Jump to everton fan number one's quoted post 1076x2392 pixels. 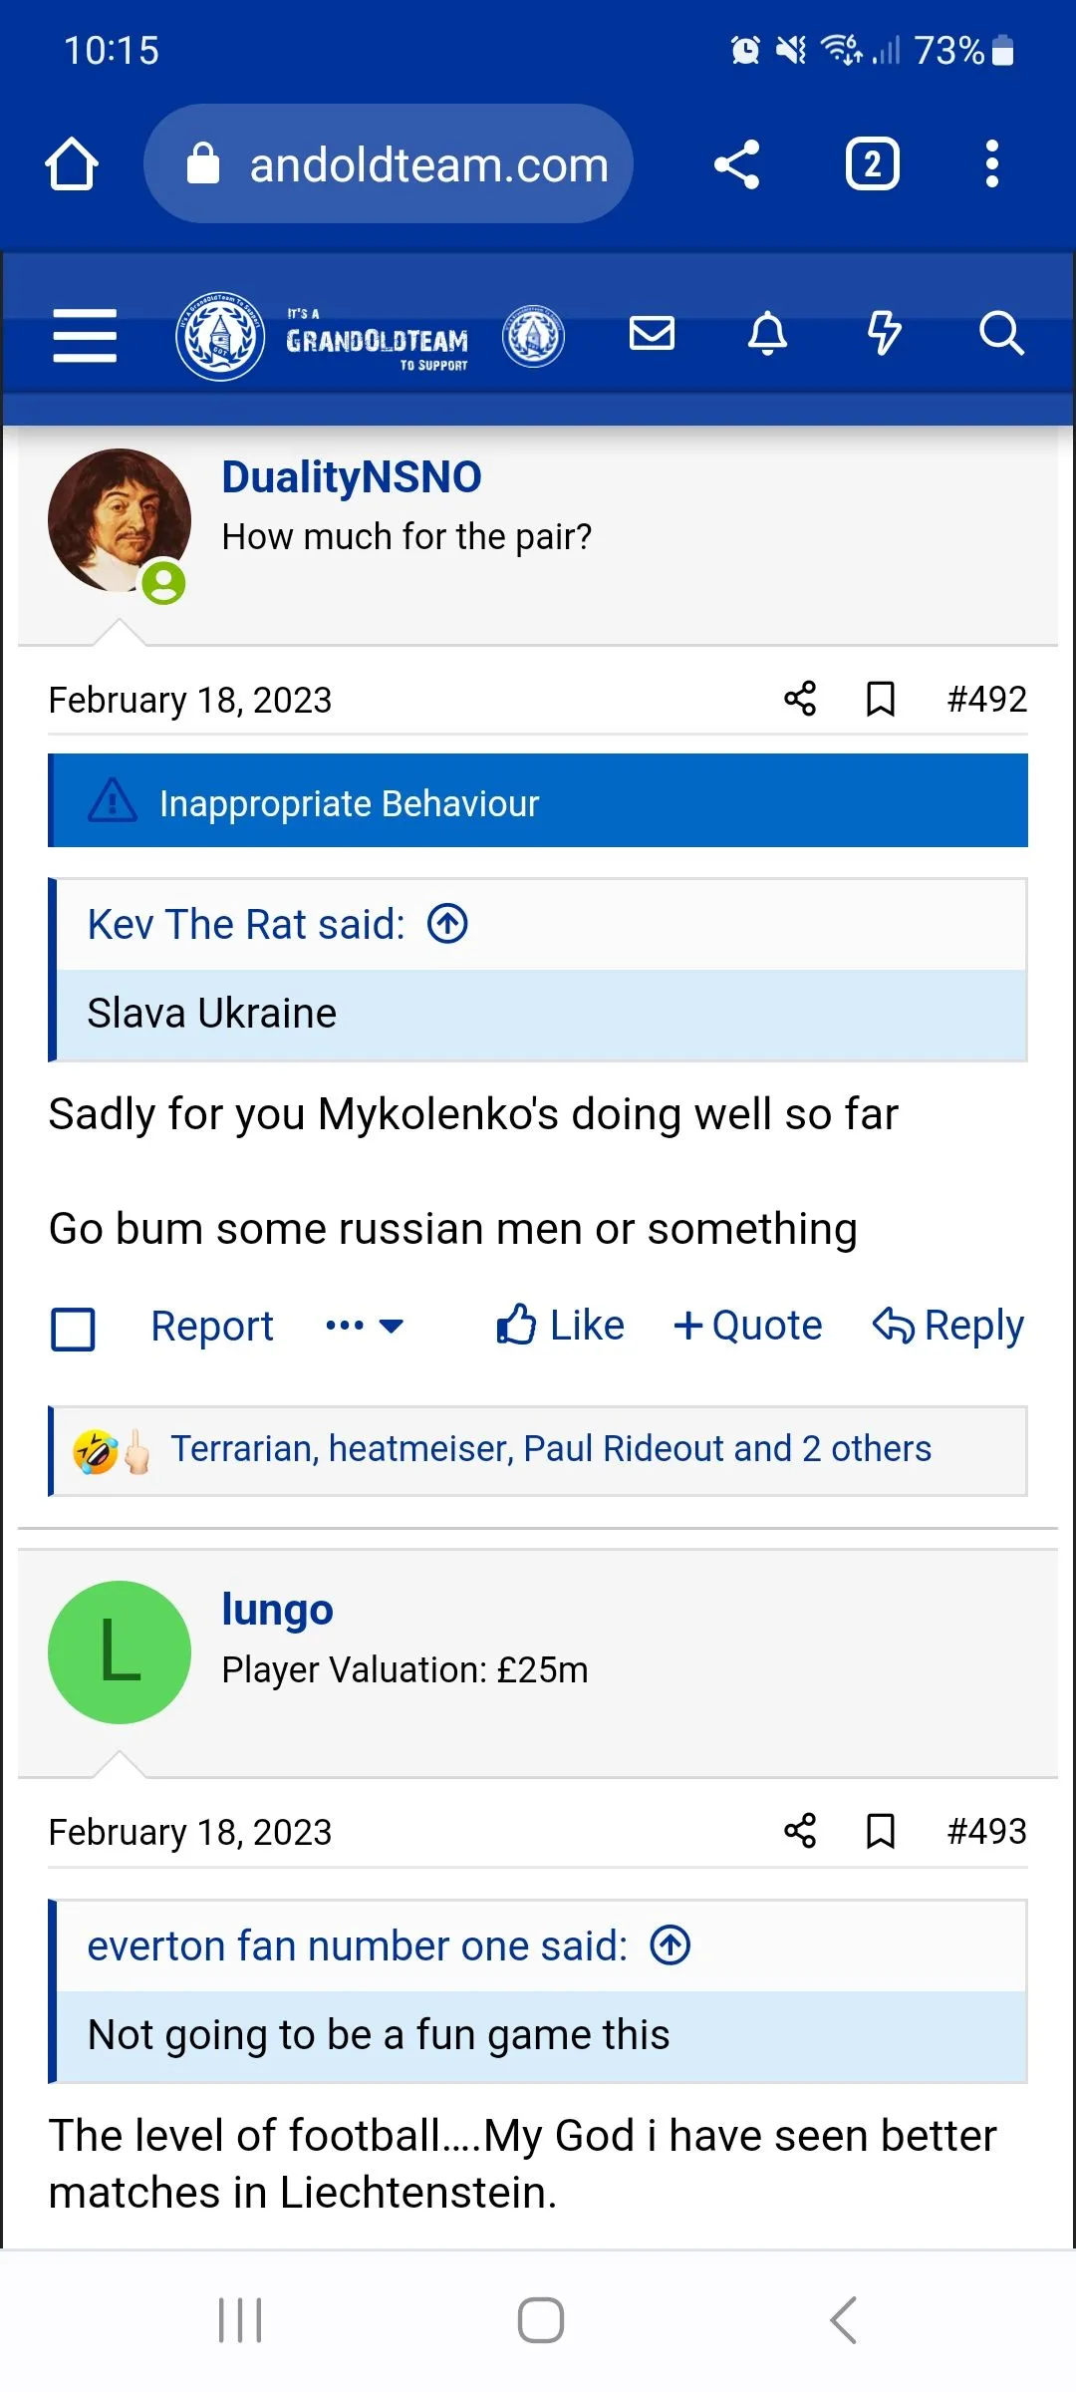[671, 1945]
